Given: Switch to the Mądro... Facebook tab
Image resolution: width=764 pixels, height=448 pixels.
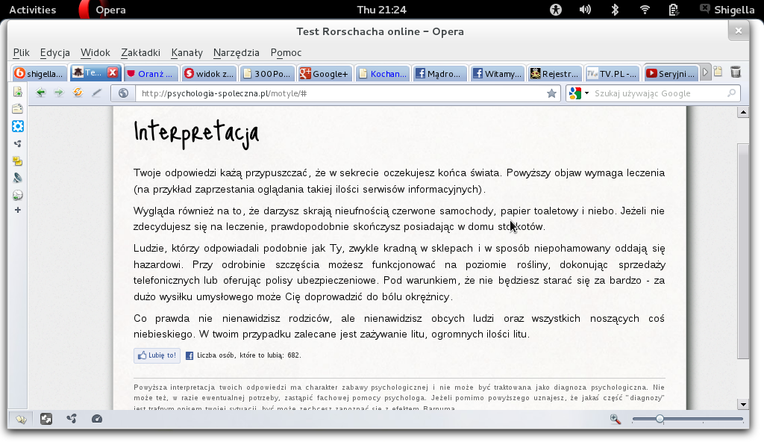Looking at the screenshot, I should coord(440,74).
